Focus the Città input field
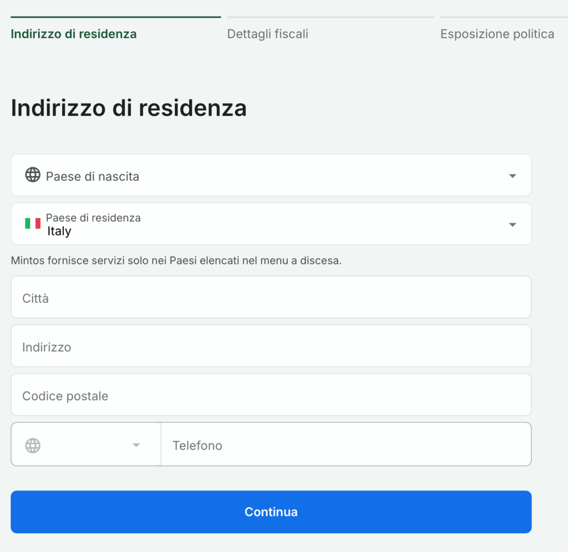The image size is (568, 552). click(x=271, y=298)
